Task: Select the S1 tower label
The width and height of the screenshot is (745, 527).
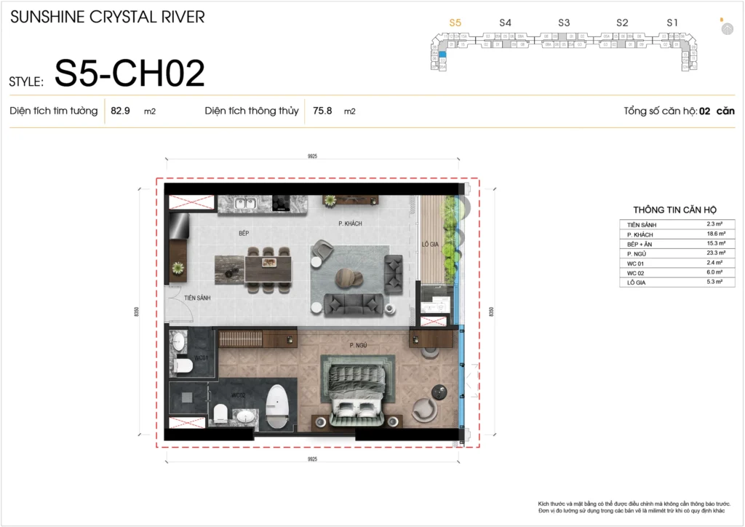Action: [672, 23]
